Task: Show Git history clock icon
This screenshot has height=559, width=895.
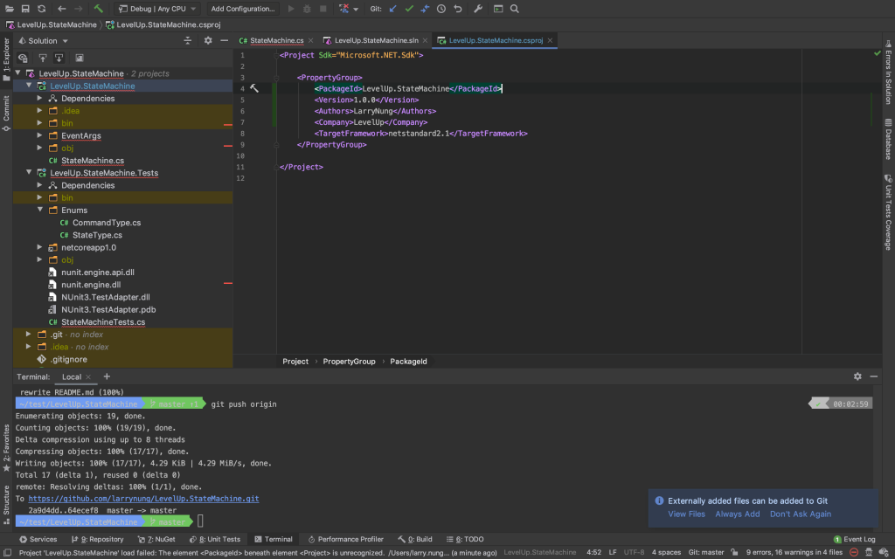Action: pos(441,9)
